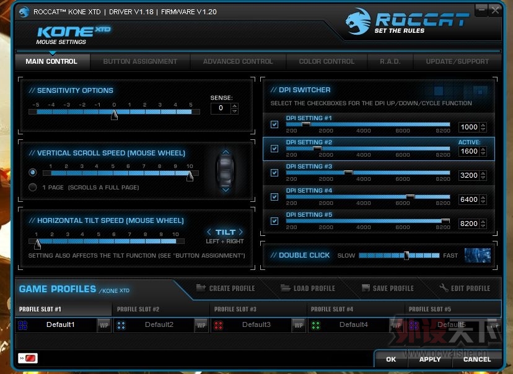Click the red indicator icon at bottom left
513x374 pixels.
pyautogui.click(x=28, y=359)
